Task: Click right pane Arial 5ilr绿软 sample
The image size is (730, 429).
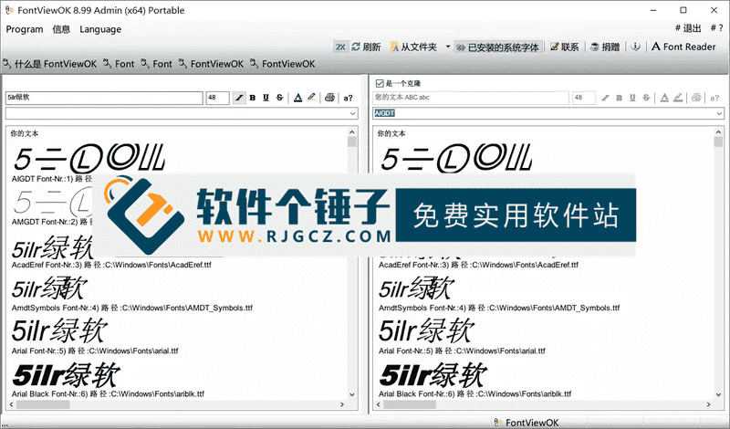Action: [426, 331]
